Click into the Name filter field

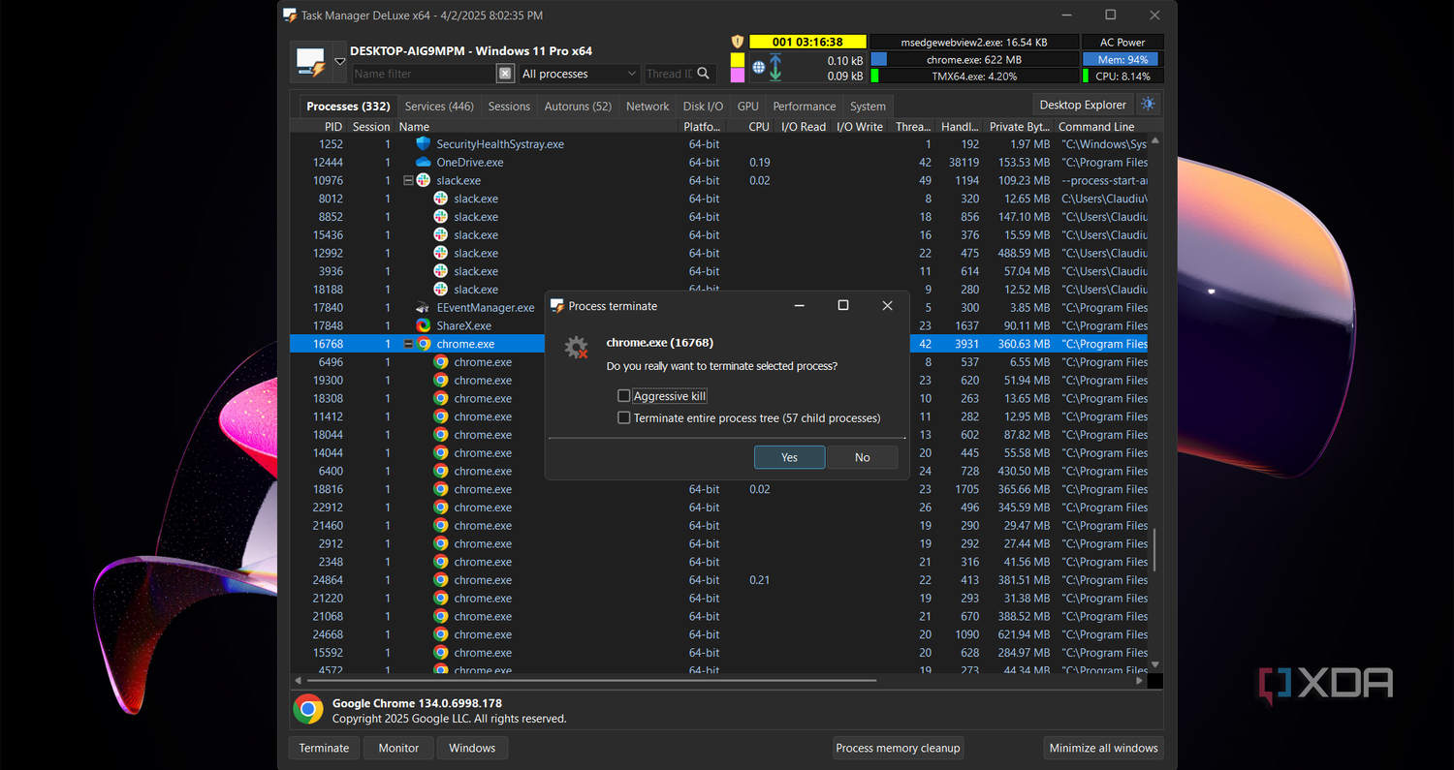[x=425, y=74]
